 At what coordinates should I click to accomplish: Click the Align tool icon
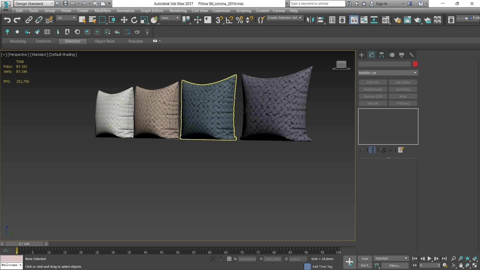(320, 20)
